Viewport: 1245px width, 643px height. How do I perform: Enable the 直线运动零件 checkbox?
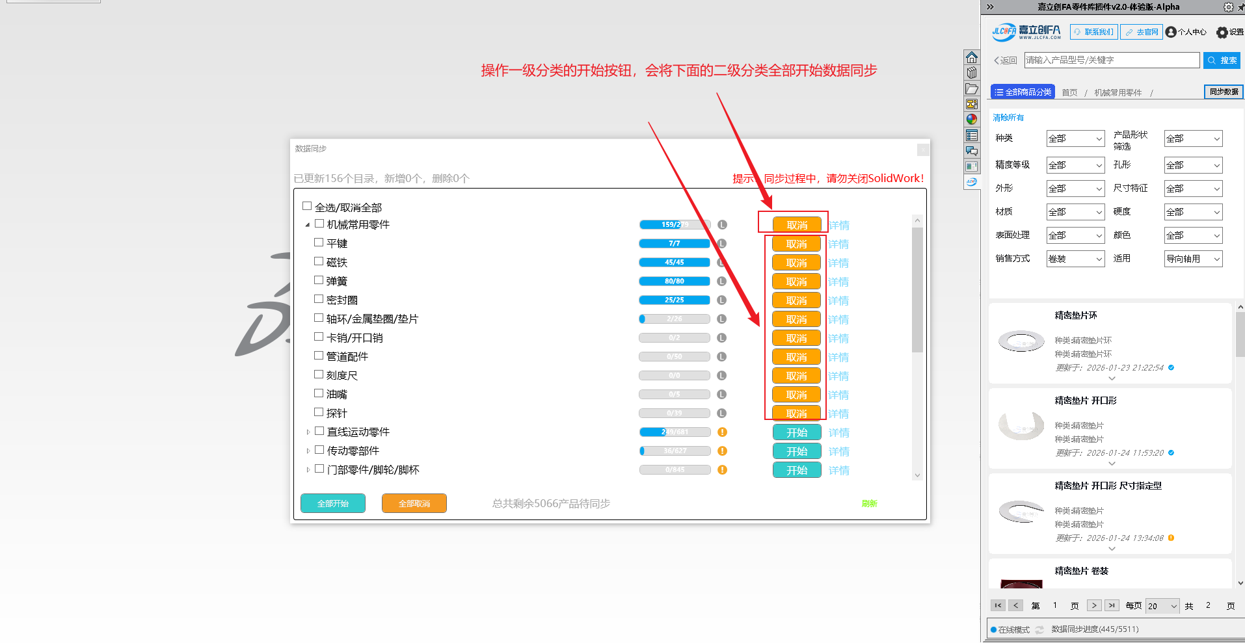click(319, 431)
